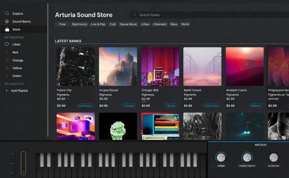Click the Filter Env macro knob
289x178 pixels.
click(x=274, y=157)
